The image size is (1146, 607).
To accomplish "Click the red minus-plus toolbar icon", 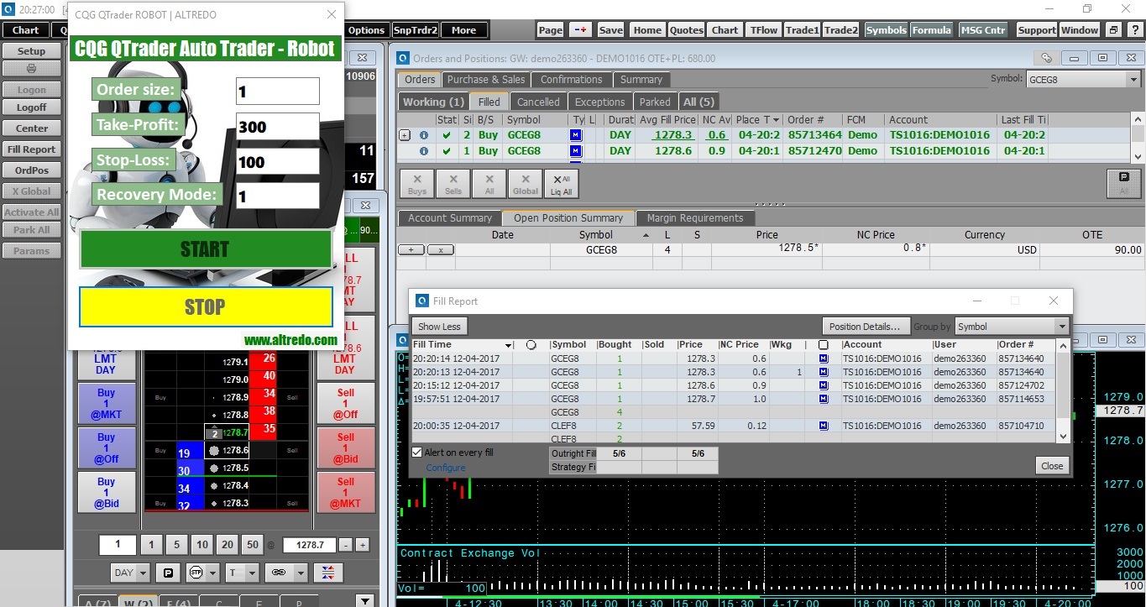I will tap(580, 29).
